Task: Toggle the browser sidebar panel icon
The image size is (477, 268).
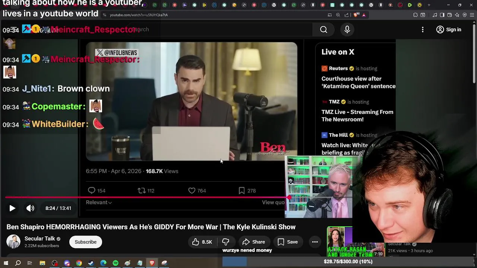Action: click(x=442, y=15)
